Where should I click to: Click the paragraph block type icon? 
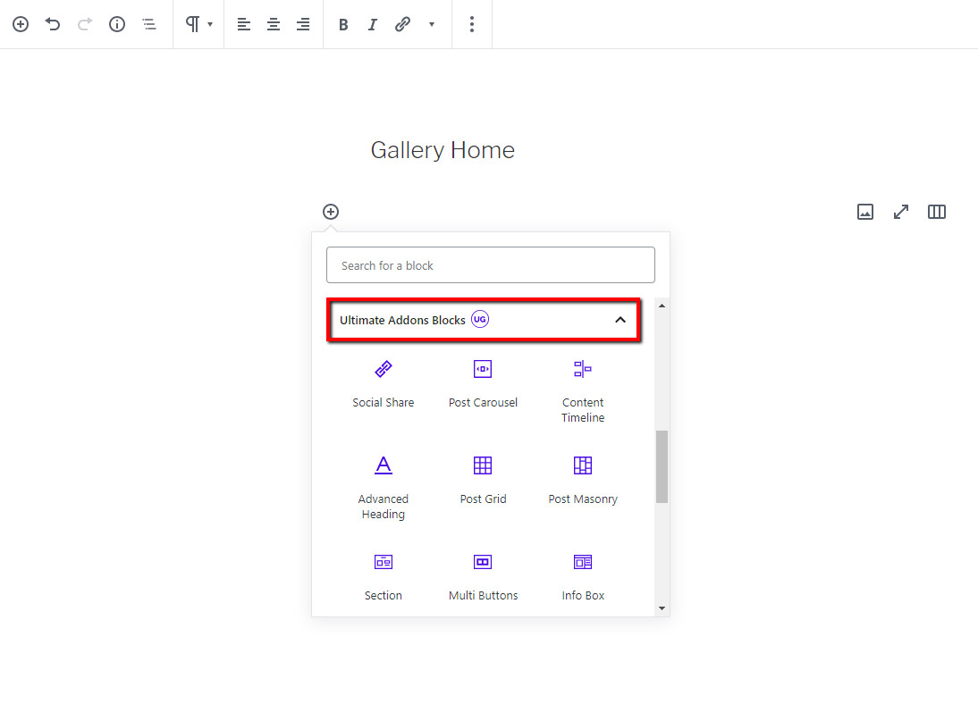pos(193,24)
